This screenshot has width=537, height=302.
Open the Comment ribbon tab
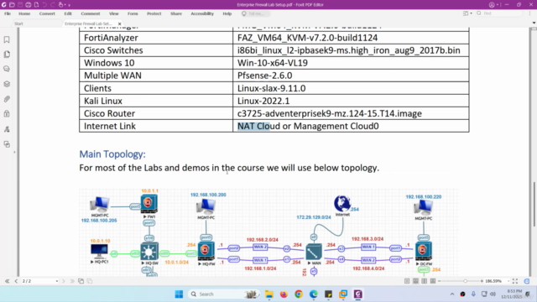(91, 13)
